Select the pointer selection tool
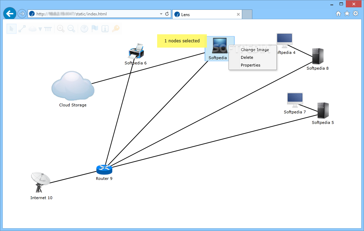The height and width of the screenshot is (231, 364). click(x=11, y=29)
